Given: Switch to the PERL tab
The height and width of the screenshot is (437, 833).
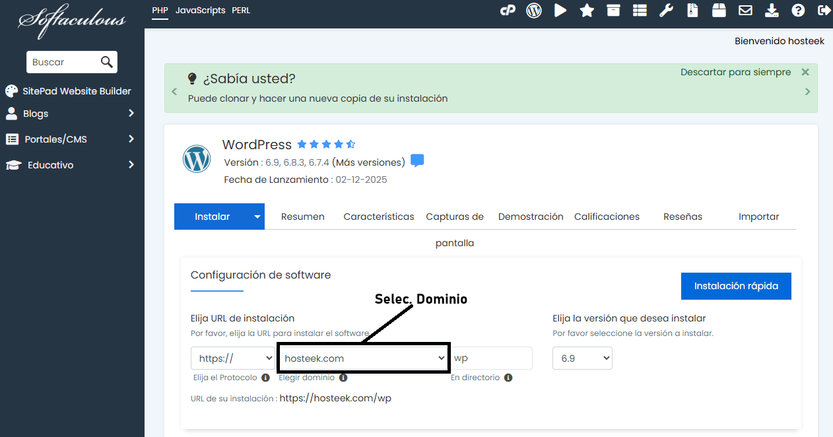Looking at the screenshot, I should click(241, 11).
